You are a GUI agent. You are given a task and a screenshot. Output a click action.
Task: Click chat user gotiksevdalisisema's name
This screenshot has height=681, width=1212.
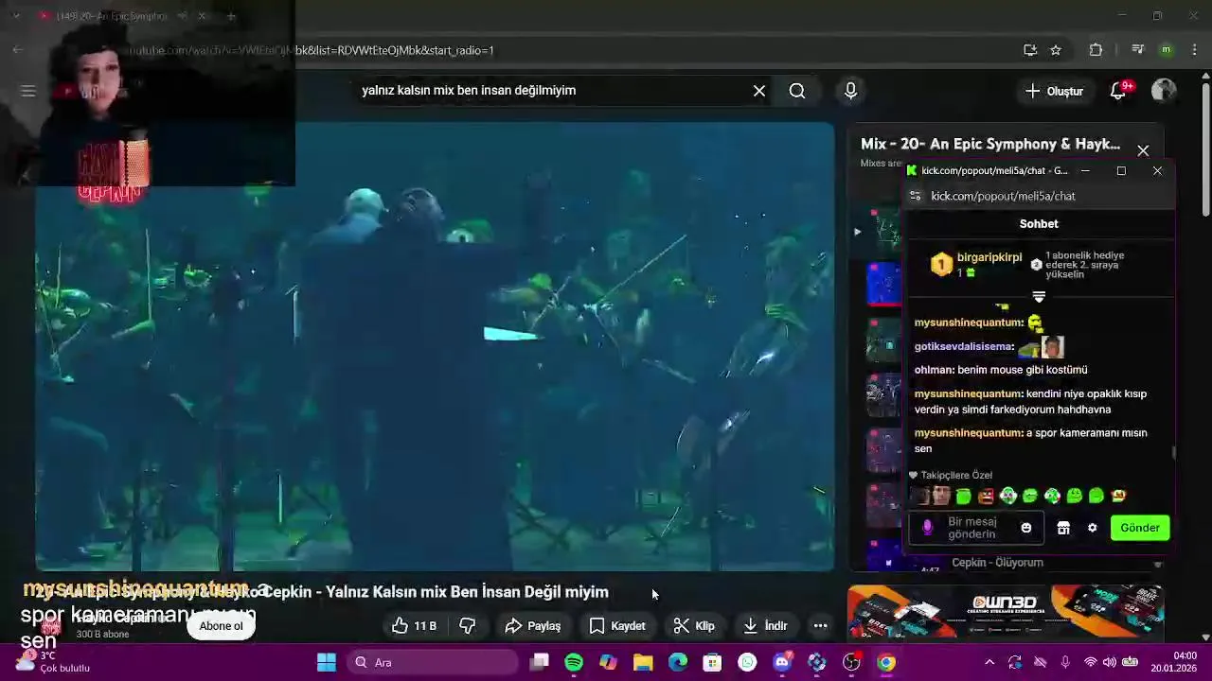963,347
